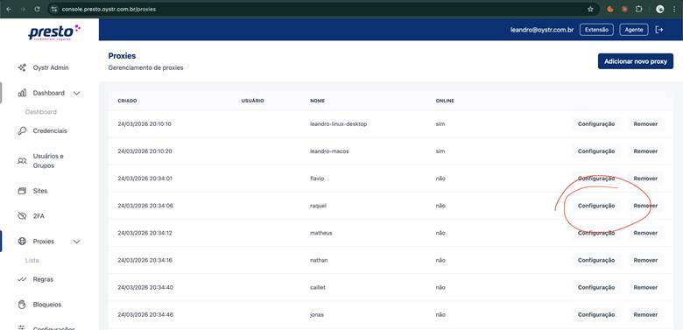Collapse the Dashboard menu chevron
The width and height of the screenshot is (683, 330).
(x=77, y=93)
